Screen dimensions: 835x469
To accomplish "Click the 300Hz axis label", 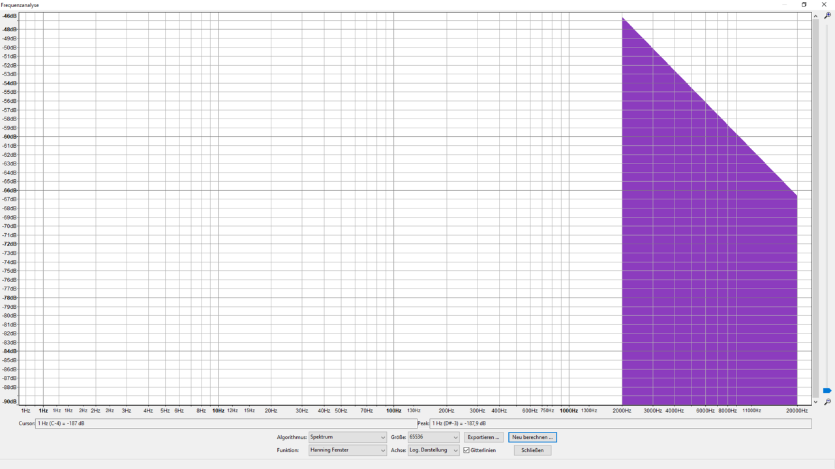I will pyautogui.click(x=478, y=410).
